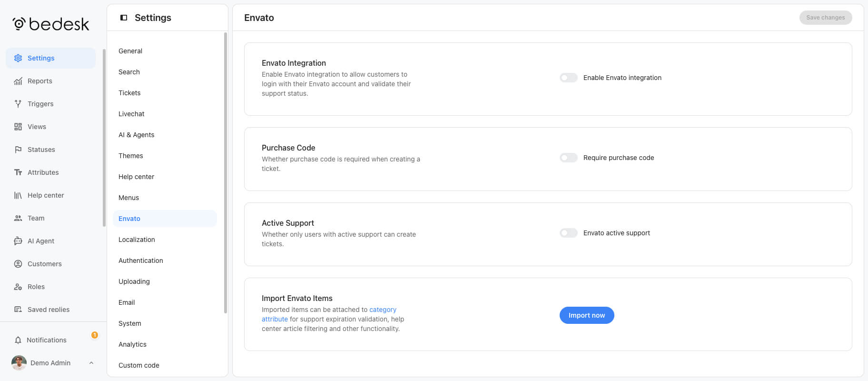Follow the category attribute link

click(x=383, y=310)
